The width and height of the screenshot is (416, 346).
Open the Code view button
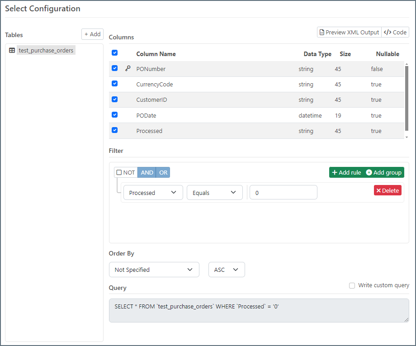pyautogui.click(x=395, y=32)
